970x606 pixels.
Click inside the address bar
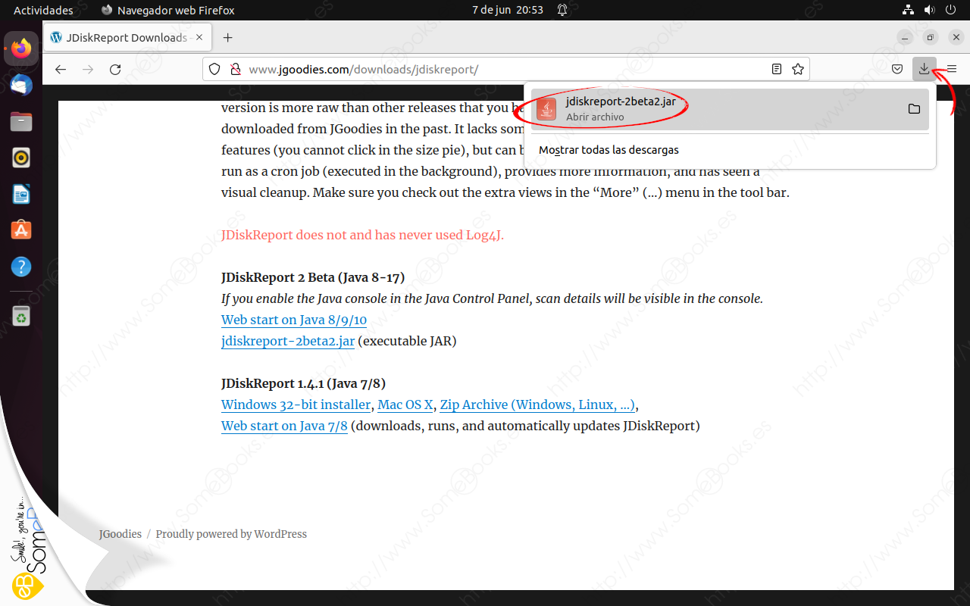point(455,69)
